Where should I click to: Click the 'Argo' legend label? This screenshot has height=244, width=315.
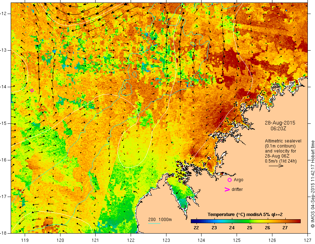click(238, 180)
